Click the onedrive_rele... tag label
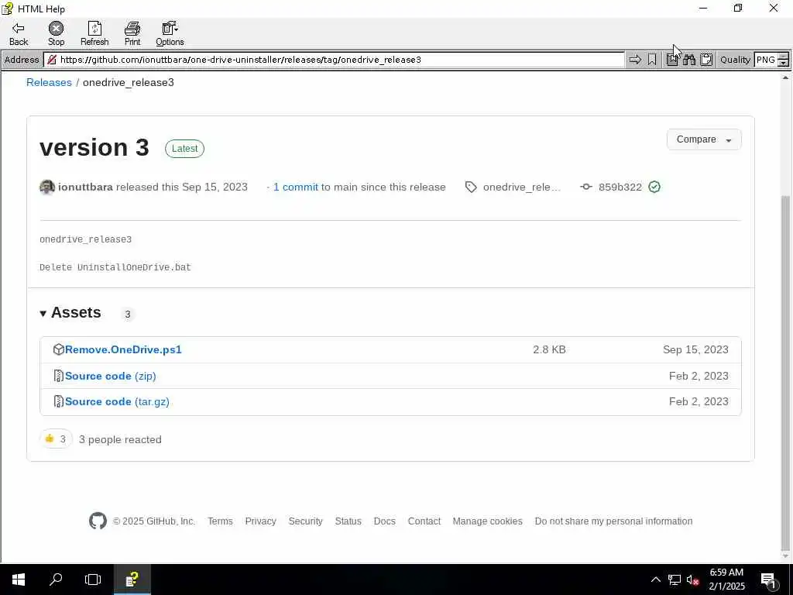This screenshot has width=793, height=595. tap(521, 187)
